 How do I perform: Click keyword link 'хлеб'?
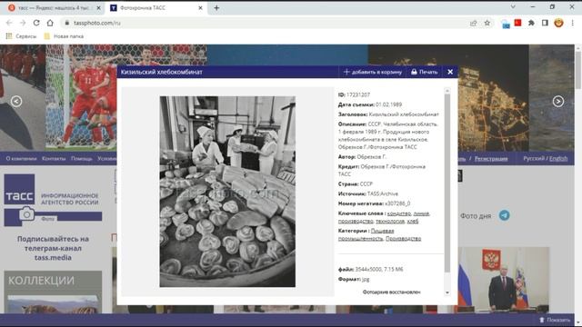click(x=412, y=222)
